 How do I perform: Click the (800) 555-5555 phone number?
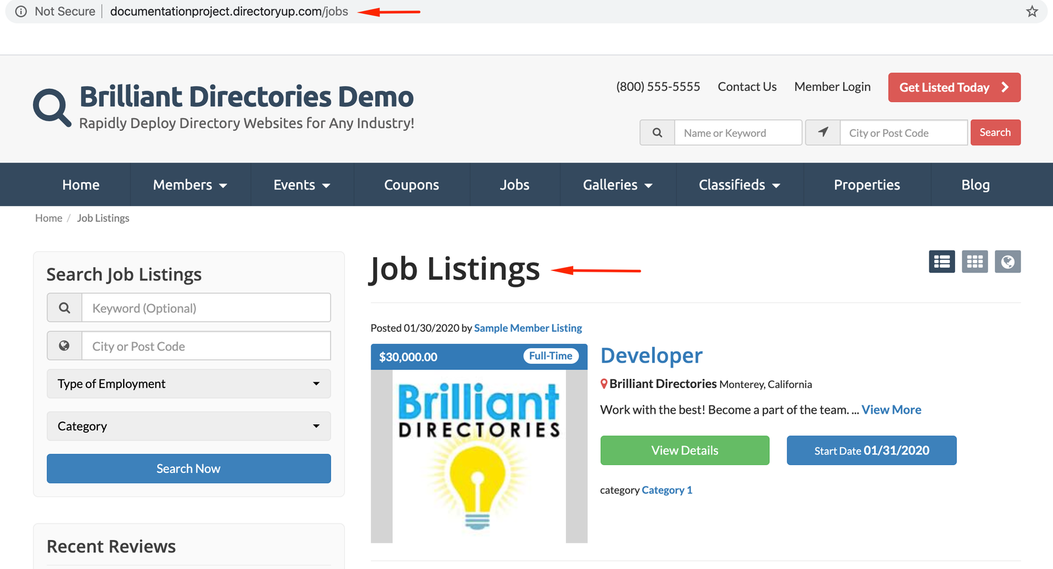[x=658, y=87]
